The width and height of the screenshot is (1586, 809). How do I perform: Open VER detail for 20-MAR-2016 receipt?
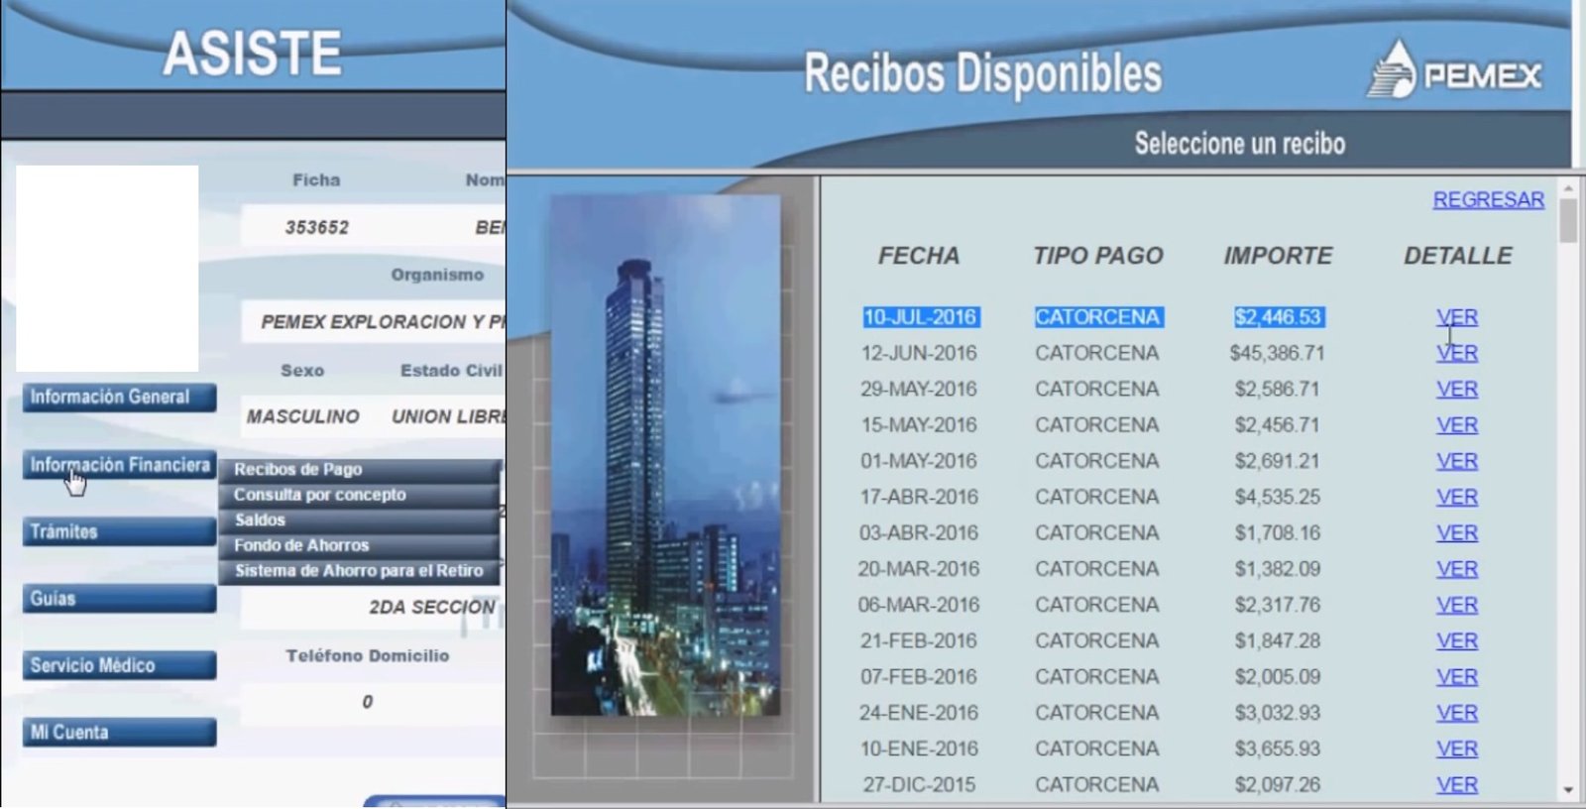1456,569
